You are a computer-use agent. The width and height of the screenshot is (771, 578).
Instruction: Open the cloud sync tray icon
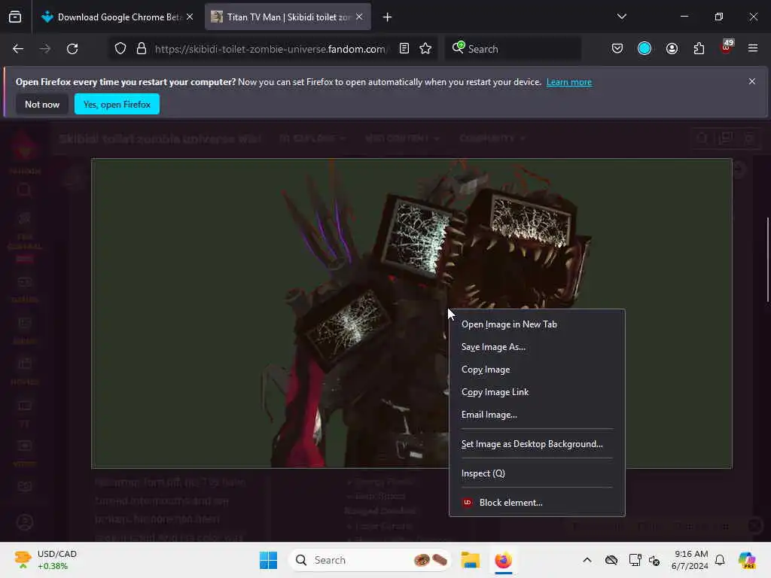(611, 560)
